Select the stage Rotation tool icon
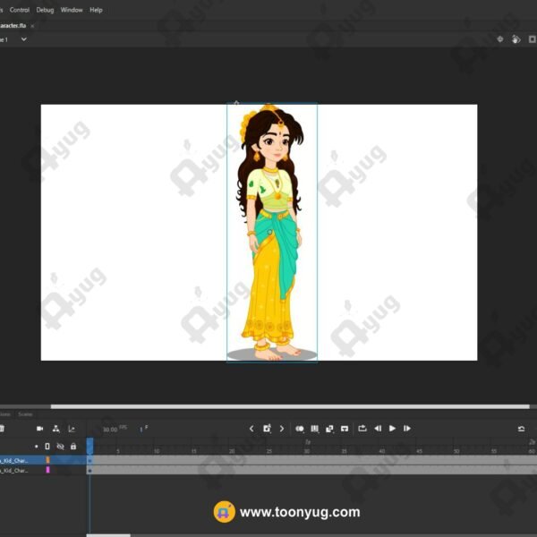 [516, 39]
